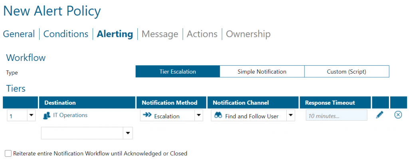Click the Response Timeout input field
409x164 pixels.
tap(336, 116)
